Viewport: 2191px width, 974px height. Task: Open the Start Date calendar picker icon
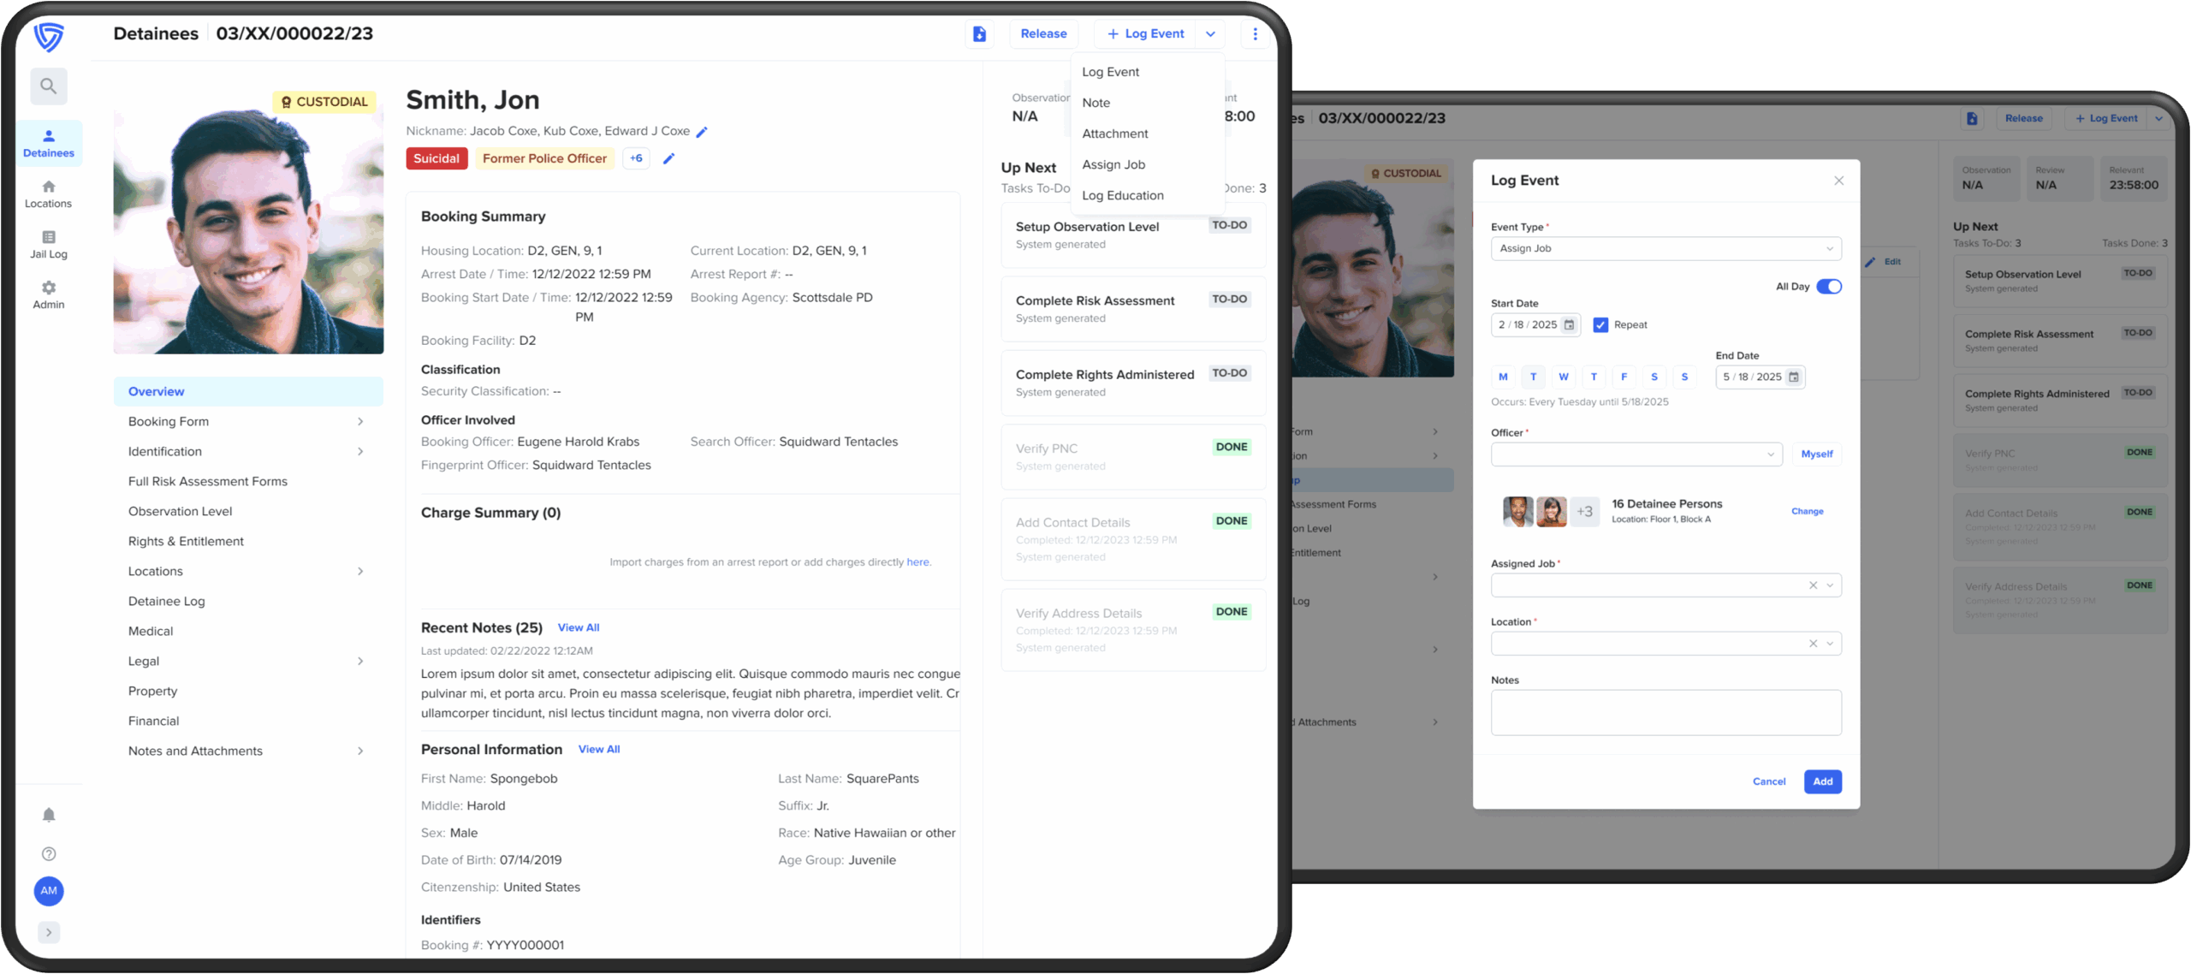pos(1569,325)
